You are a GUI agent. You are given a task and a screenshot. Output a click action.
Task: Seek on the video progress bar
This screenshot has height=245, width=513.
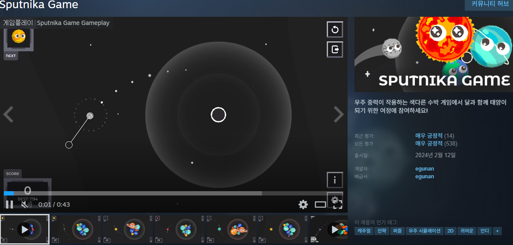(174, 193)
